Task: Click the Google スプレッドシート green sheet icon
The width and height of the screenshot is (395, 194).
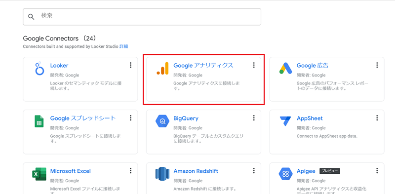Action: coord(39,121)
